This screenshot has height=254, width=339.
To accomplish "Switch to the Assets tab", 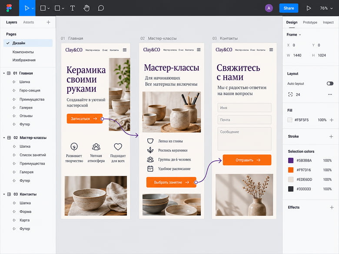I will coord(29,22).
